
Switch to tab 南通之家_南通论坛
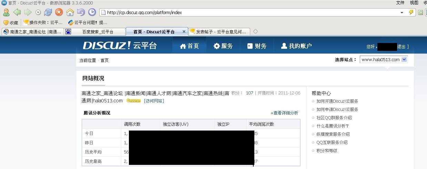click(x=32, y=32)
